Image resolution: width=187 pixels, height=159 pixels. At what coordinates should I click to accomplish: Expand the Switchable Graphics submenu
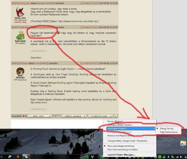pyautogui.click(x=131, y=128)
